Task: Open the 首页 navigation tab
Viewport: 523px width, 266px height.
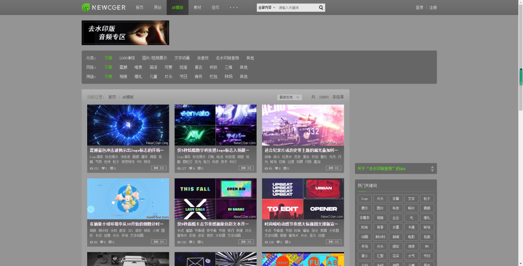Action: [x=139, y=7]
